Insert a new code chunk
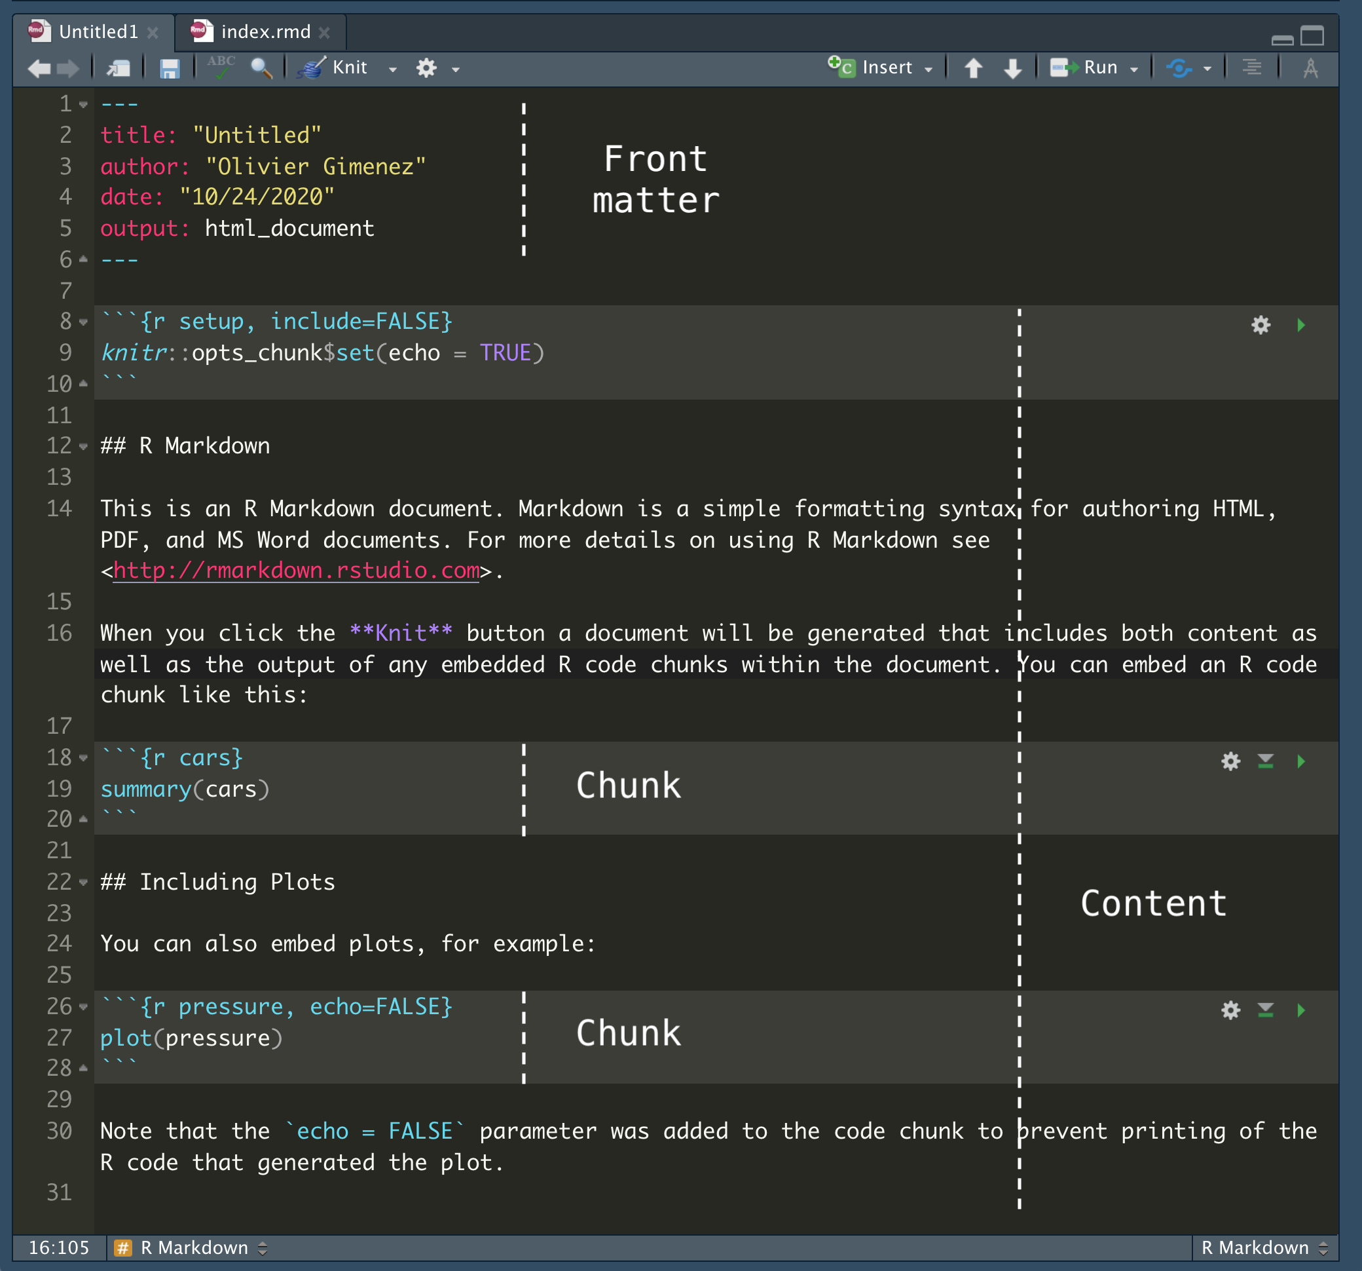 (870, 67)
